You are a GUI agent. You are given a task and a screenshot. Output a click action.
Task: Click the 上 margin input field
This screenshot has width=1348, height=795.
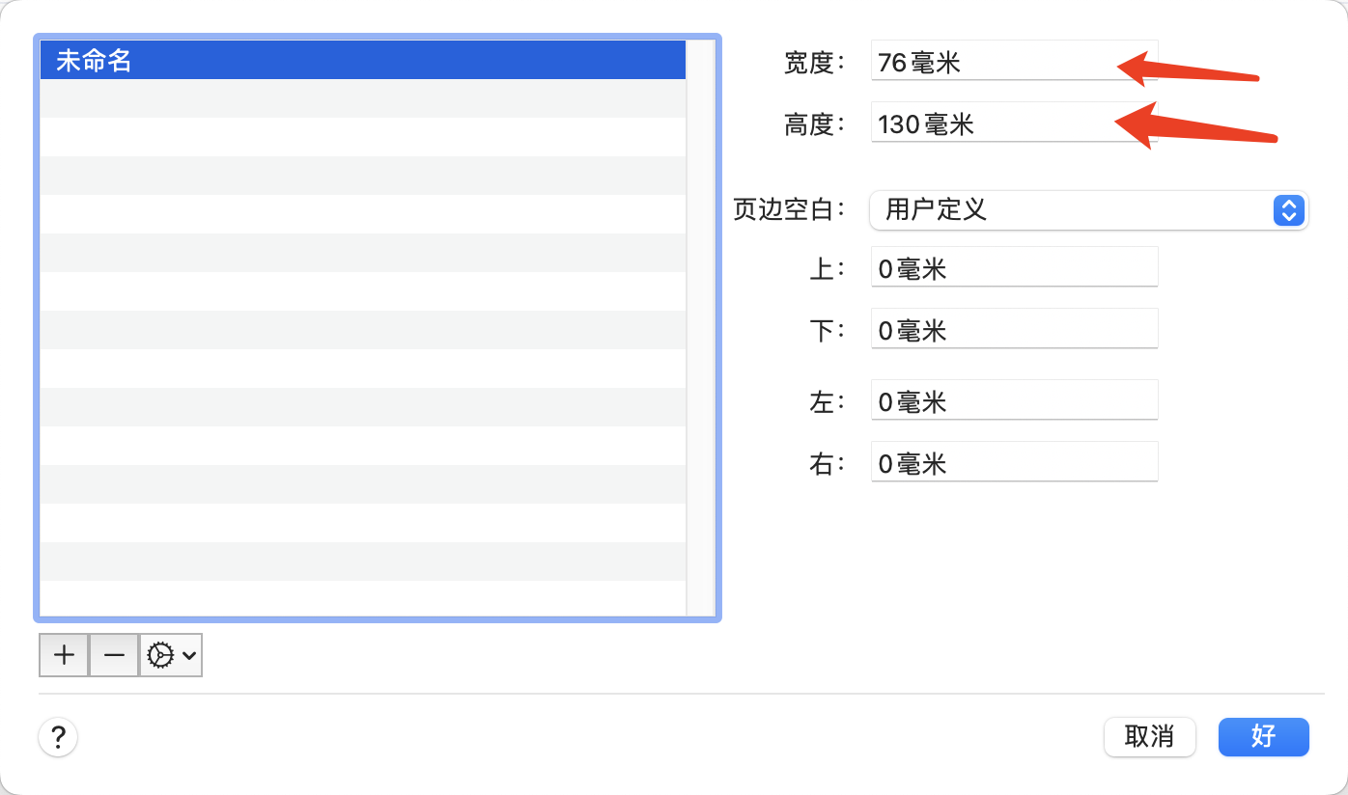(1014, 269)
